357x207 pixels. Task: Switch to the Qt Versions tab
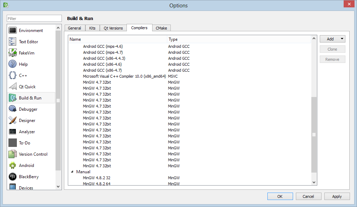coord(113,28)
